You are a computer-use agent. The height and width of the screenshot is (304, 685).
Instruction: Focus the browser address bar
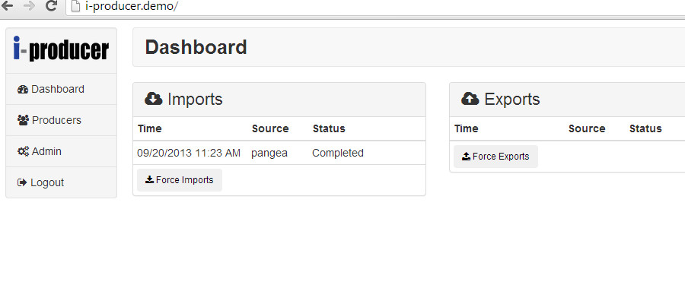click(304, 6)
